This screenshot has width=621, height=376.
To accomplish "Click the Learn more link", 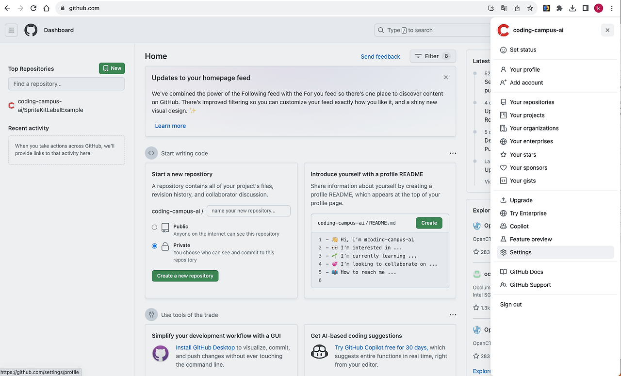I will [x=170, y=126].
